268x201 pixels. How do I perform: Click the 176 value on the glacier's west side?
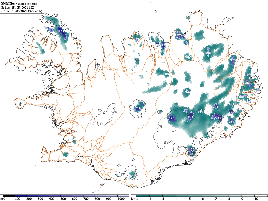coord(172,118)
